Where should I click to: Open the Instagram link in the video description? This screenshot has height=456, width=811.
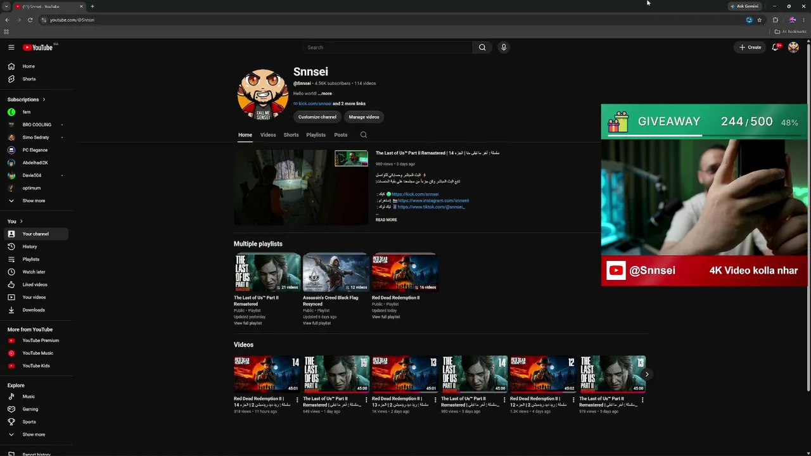tap(433, 201)
